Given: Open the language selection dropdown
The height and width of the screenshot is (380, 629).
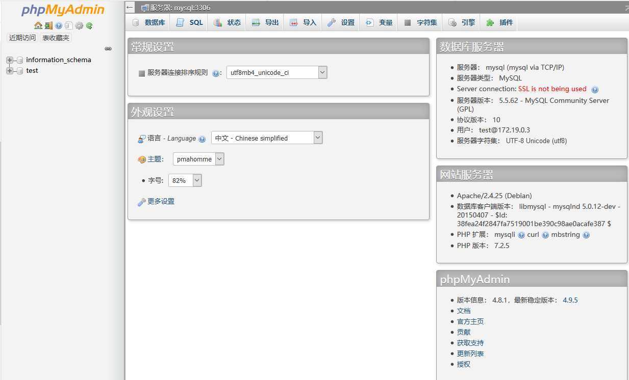Looking at the screenshot, I should point(267,138).
